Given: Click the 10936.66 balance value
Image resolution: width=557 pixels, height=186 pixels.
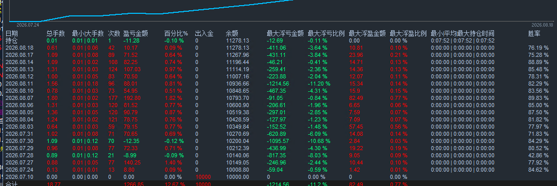Looking at the screenshot, I should (238, 84).
